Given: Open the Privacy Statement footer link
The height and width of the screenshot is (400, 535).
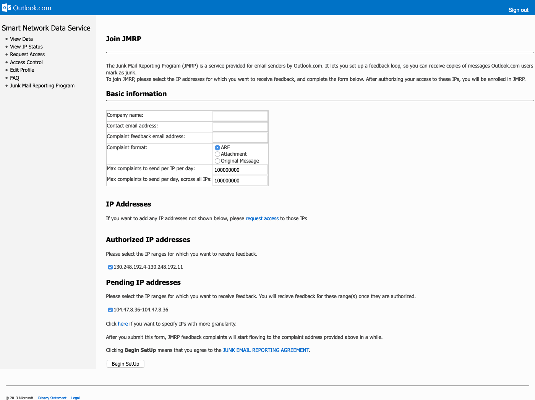Looking at the screenshot, I should pos(52,398).
